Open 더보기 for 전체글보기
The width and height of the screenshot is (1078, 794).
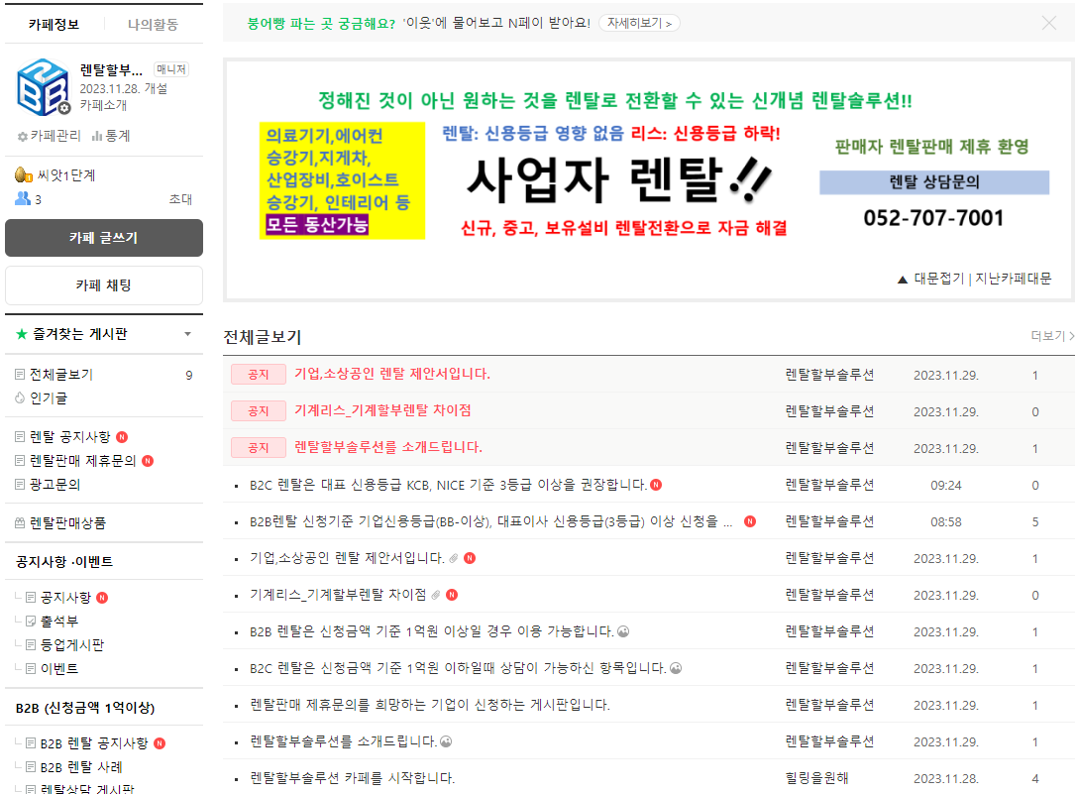coord(1052,336)
